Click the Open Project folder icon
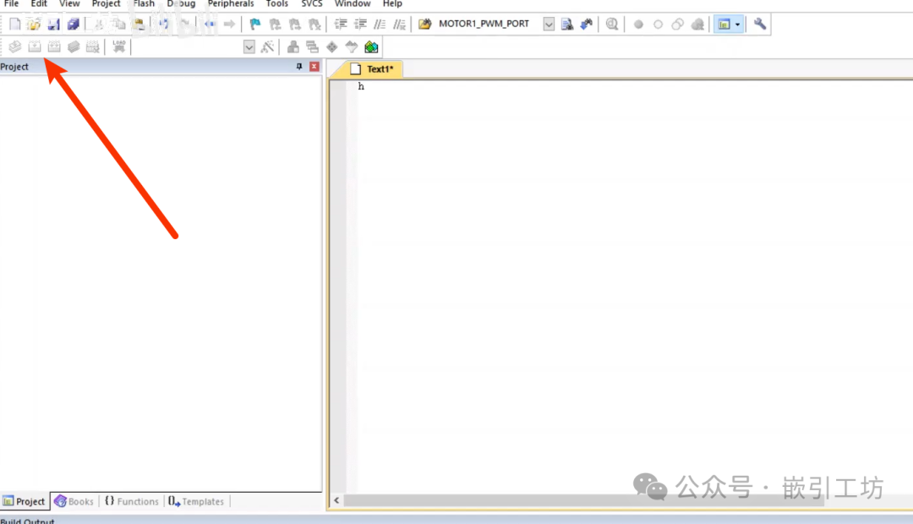 coord(34,24)
